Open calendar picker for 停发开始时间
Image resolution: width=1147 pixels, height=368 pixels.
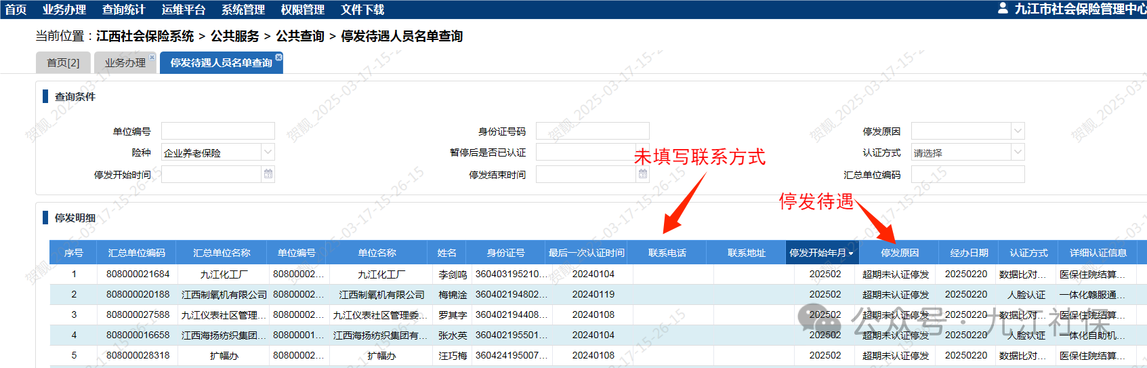point(268,174)
